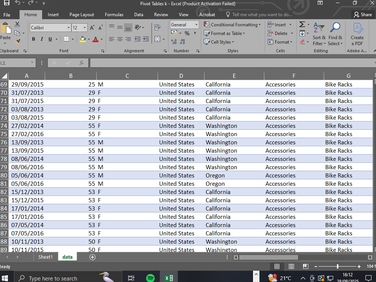Open Format as Table menu
376x282 pixels.
[x=224, y=33]
